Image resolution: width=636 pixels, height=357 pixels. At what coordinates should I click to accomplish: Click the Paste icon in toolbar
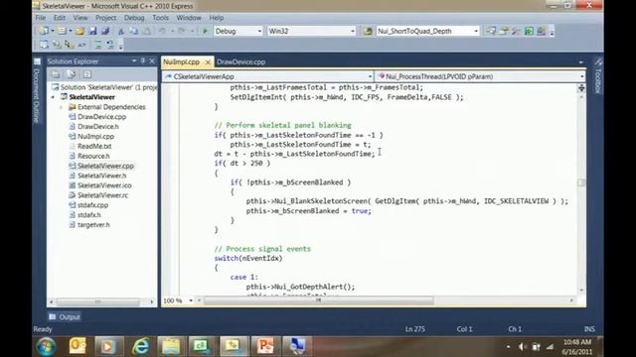pyautogui.click(x=147, y=31)
